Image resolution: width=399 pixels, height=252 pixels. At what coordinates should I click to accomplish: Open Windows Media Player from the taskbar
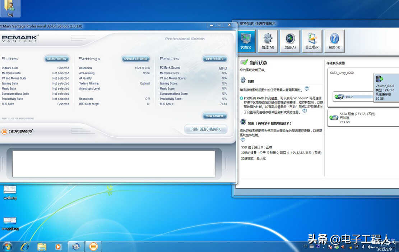[x=58, y=247]
